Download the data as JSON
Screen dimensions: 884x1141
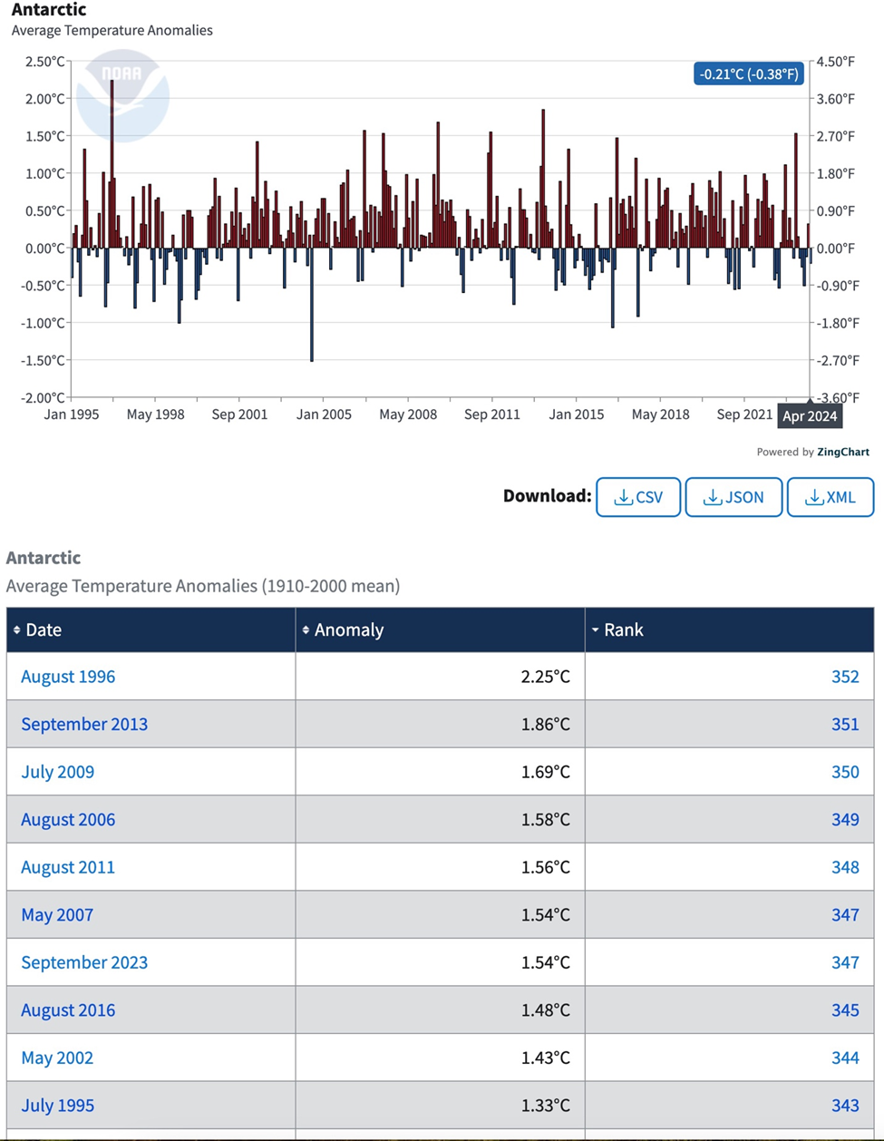coord(733,497)
